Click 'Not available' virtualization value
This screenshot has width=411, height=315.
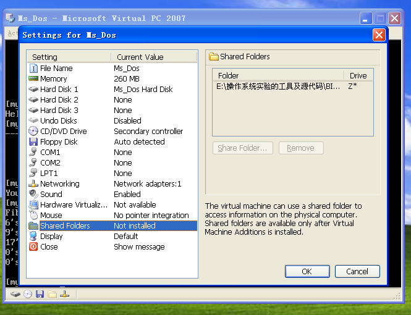coord(135,205)
